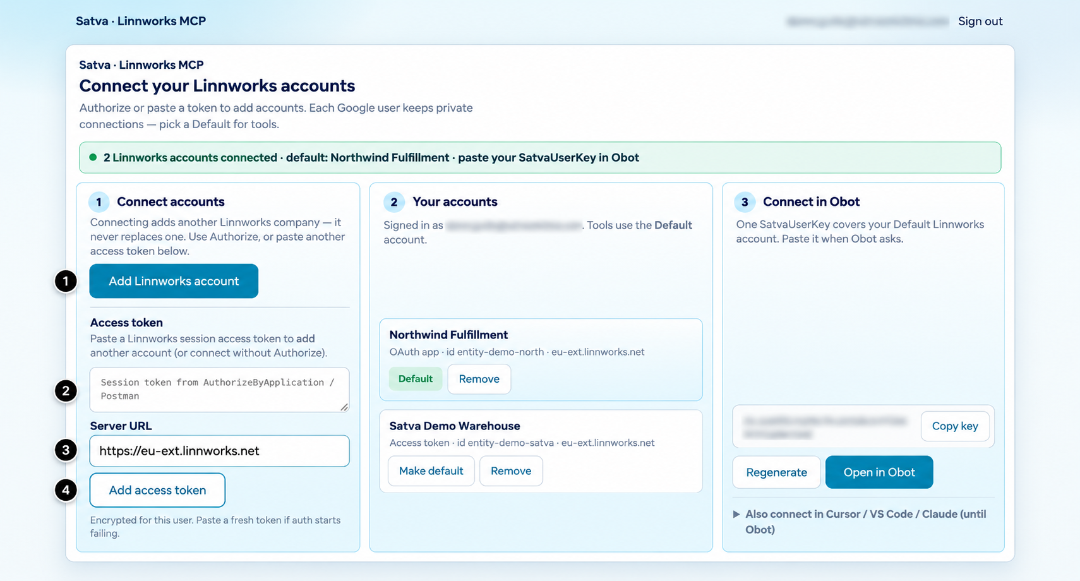Screen dimensions: 1080x581
Task: Click the step 2 badge beside Your accounts
Action: click(394, 202)
